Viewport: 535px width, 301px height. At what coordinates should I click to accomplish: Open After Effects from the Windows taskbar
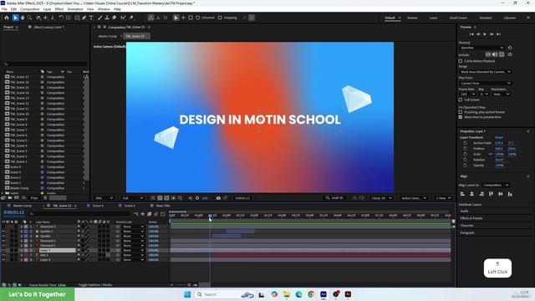(x=324, y=294)
